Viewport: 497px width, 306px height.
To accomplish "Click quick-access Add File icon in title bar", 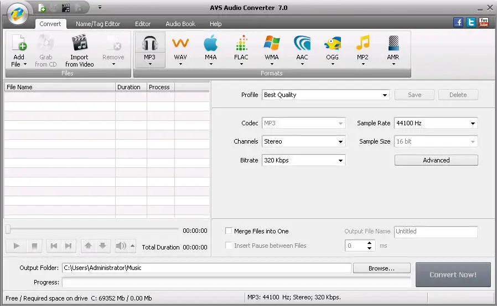I will coord(42,8).
